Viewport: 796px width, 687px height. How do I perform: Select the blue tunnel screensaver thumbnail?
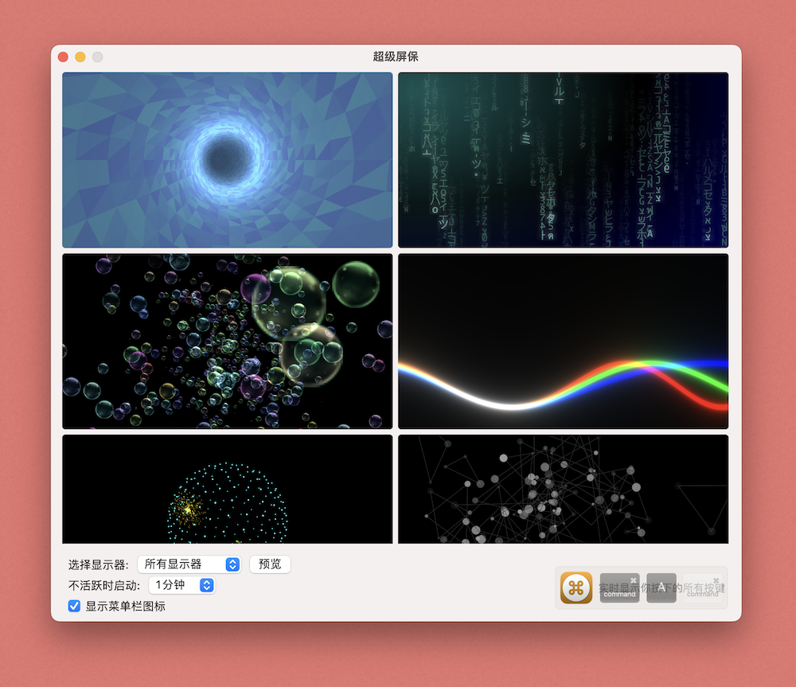coord(227,160)
